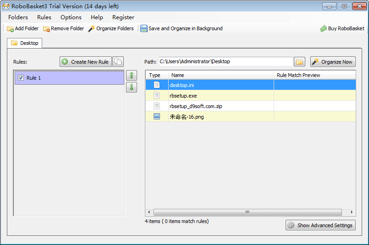Click Remove Folder in the toolbar
This screenshot has height=245, width=369.
pyautogui.click(x=64, y=28)
